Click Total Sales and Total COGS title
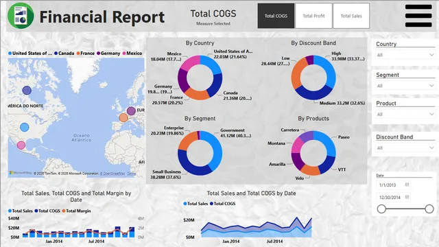Screen dimensions: 439x247 (x=251, y=193)
